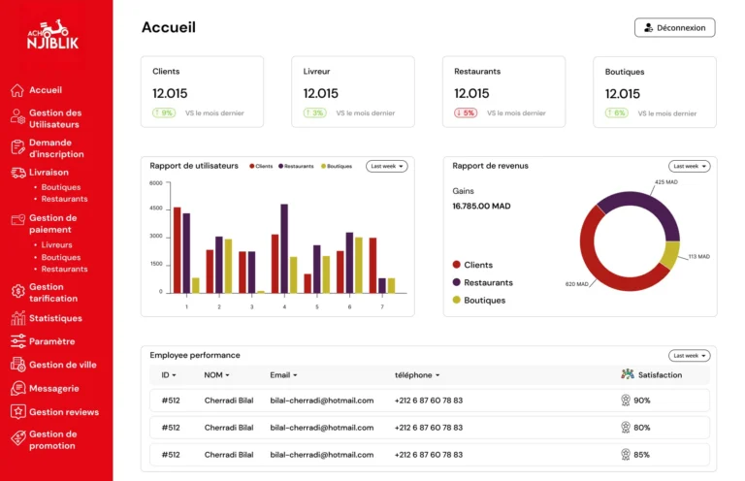This screenshot has width=745, height=481.
Task: Click red Clients legend in Rapport de revenus
Action: pyautogui.click(x=472, y=265)
